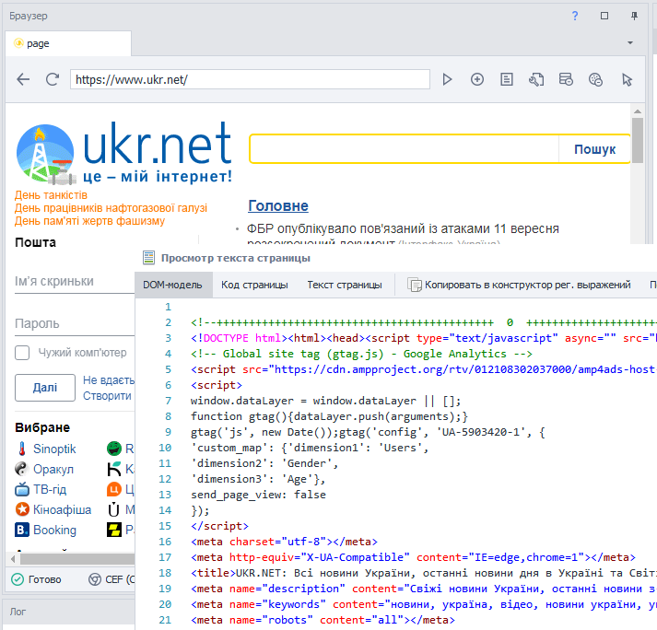
Task: Click the yellow-black square favorite icon
Action: pos(114,530)
